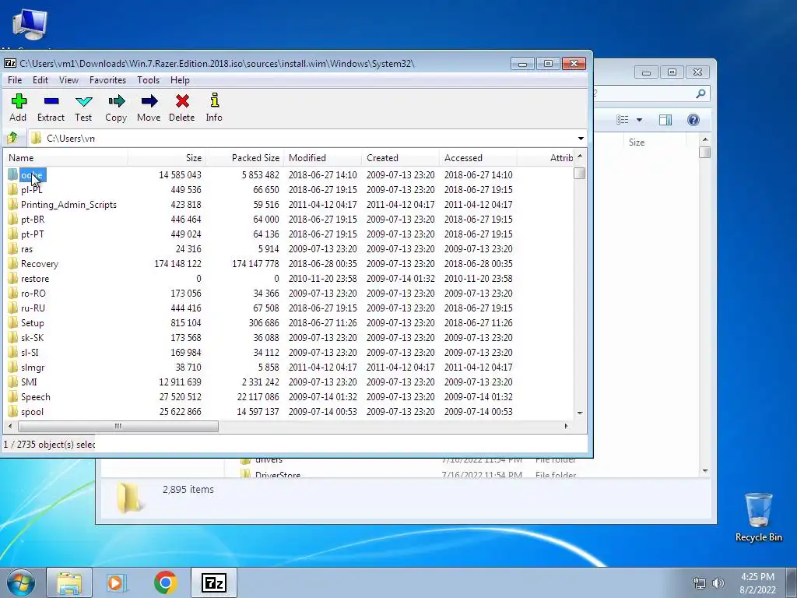Sort by the Size column in 7-Zip

167,157
